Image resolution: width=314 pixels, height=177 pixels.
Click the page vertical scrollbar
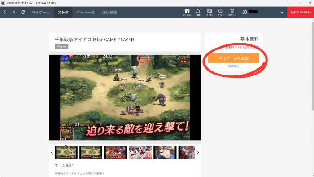pyautogui.click(x=313, y=66)
